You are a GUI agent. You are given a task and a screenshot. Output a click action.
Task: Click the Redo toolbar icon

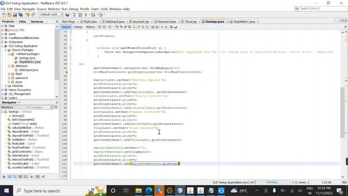[x=33, y=15]
